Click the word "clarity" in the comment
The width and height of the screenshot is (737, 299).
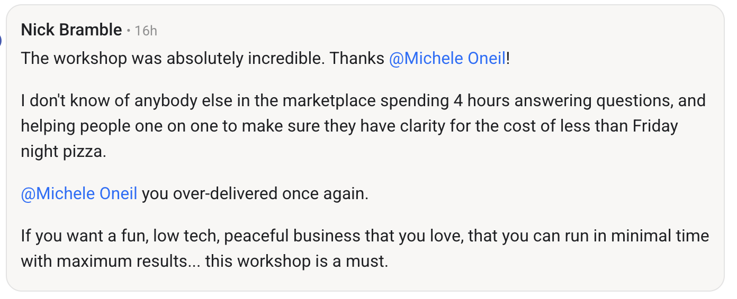coord(478,126)
